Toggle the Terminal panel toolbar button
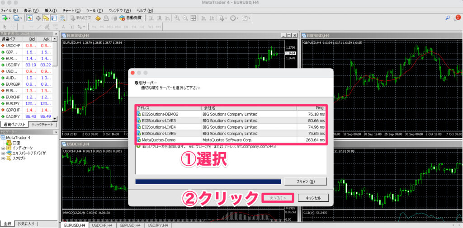 pyautogui.click(x=54, y=18)
